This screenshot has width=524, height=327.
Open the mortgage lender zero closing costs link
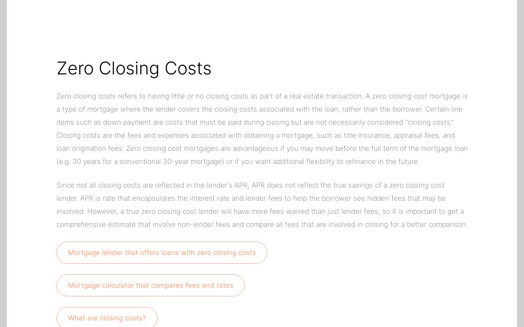162,253
